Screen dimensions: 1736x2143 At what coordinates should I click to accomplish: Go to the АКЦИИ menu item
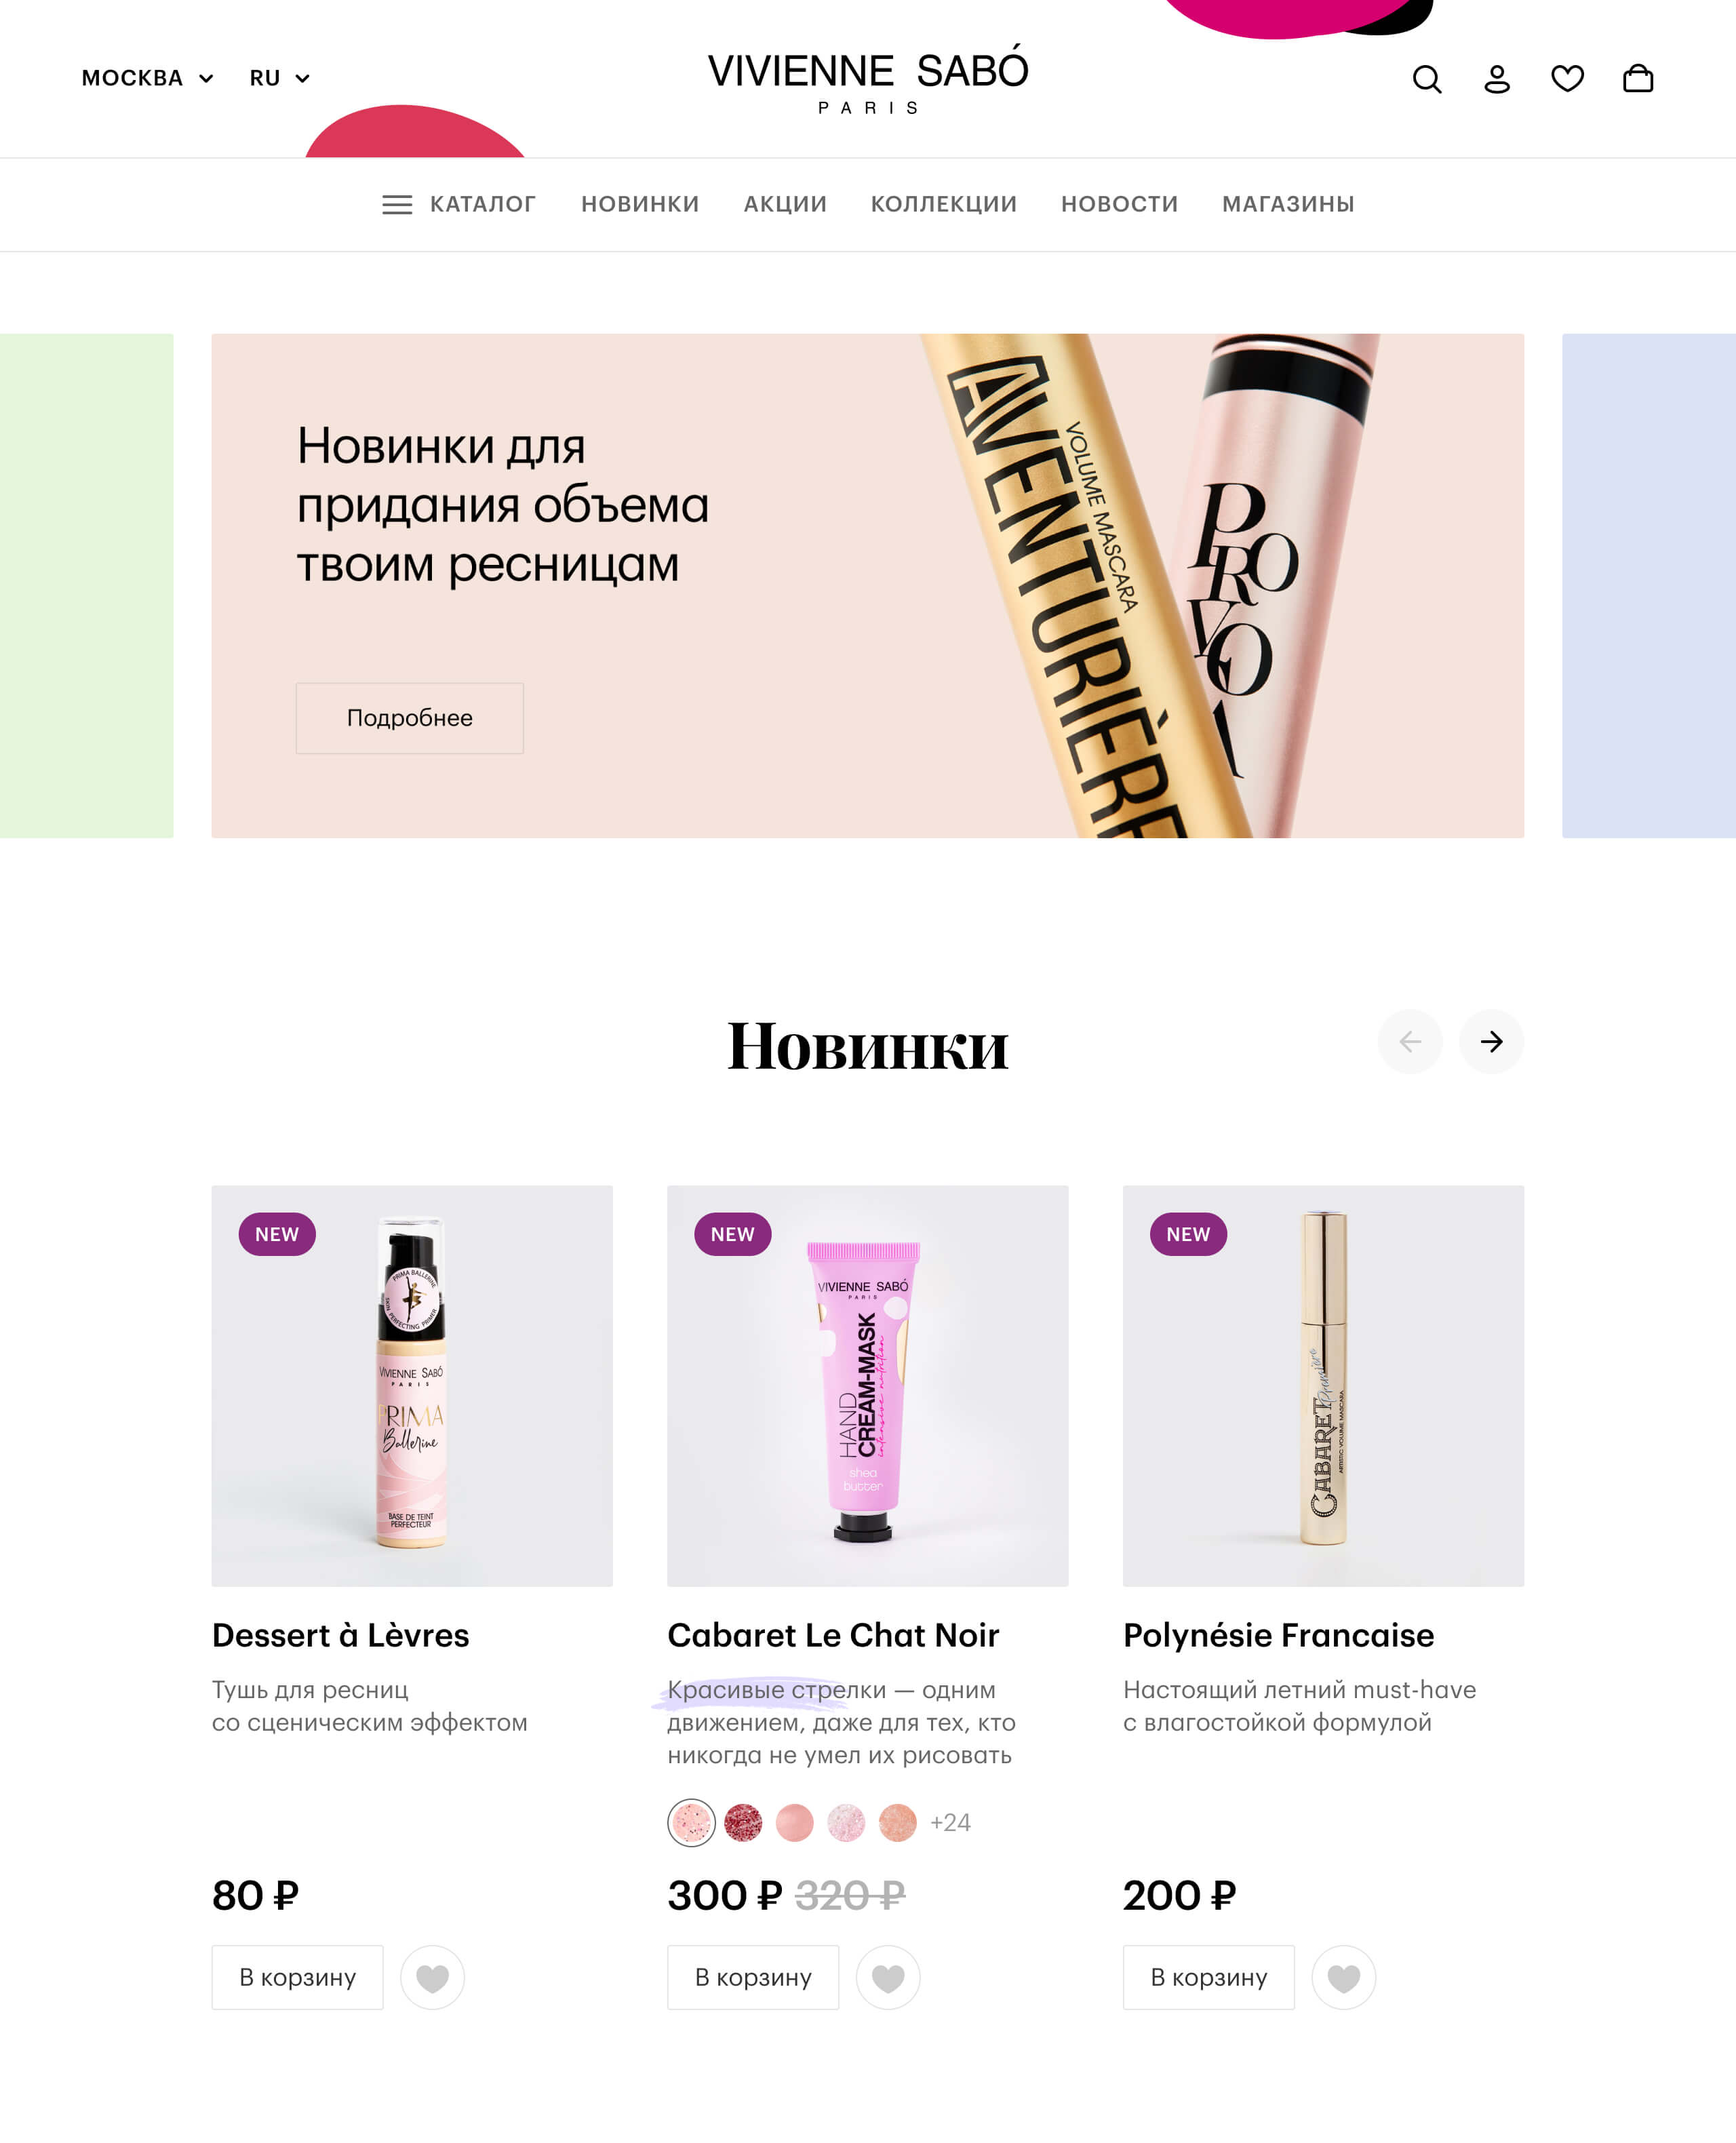point(785,204)
